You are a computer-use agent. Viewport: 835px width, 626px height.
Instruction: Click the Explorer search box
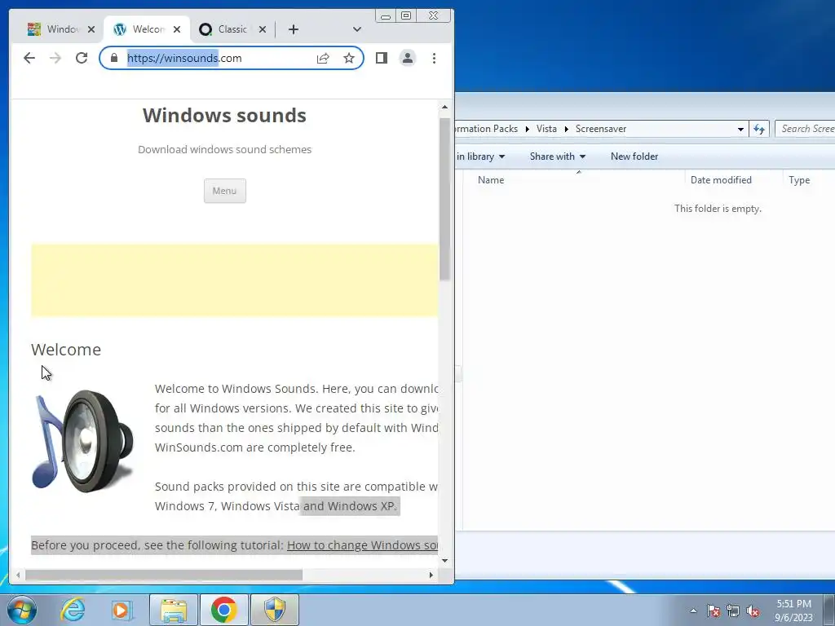[x=805, y=129]
